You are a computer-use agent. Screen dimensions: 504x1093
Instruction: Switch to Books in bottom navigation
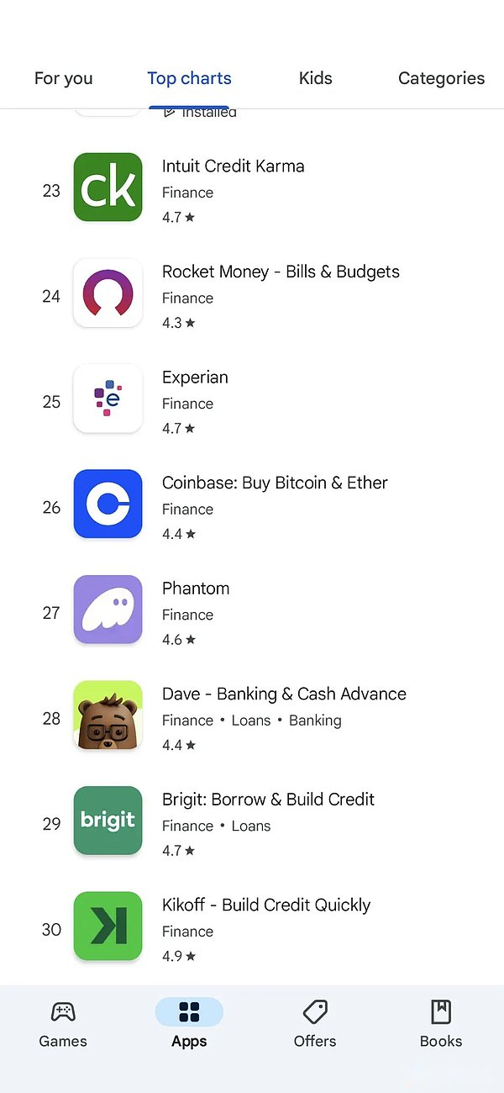441,1023
